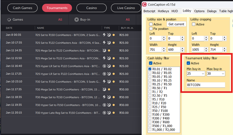Click the lightning icon in Jan 11 18:35 row
The image size is (233, 135).
[x=104, y=97]
